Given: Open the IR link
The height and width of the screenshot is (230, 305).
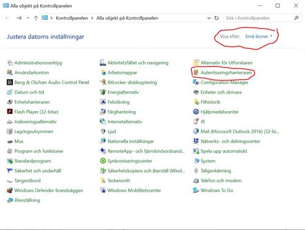Looking at the screenshot, I should [x=203, y=121].
